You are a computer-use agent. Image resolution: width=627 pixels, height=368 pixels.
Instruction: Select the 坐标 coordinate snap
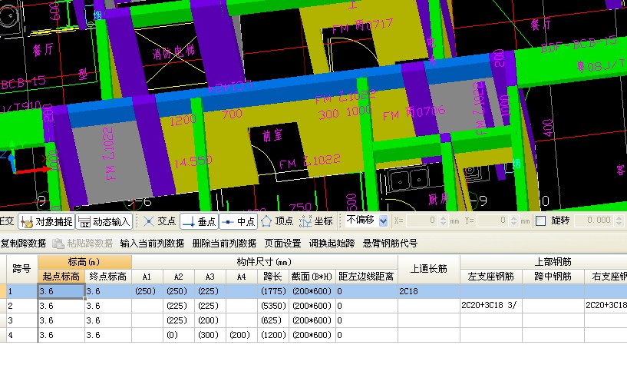[316, 221]
